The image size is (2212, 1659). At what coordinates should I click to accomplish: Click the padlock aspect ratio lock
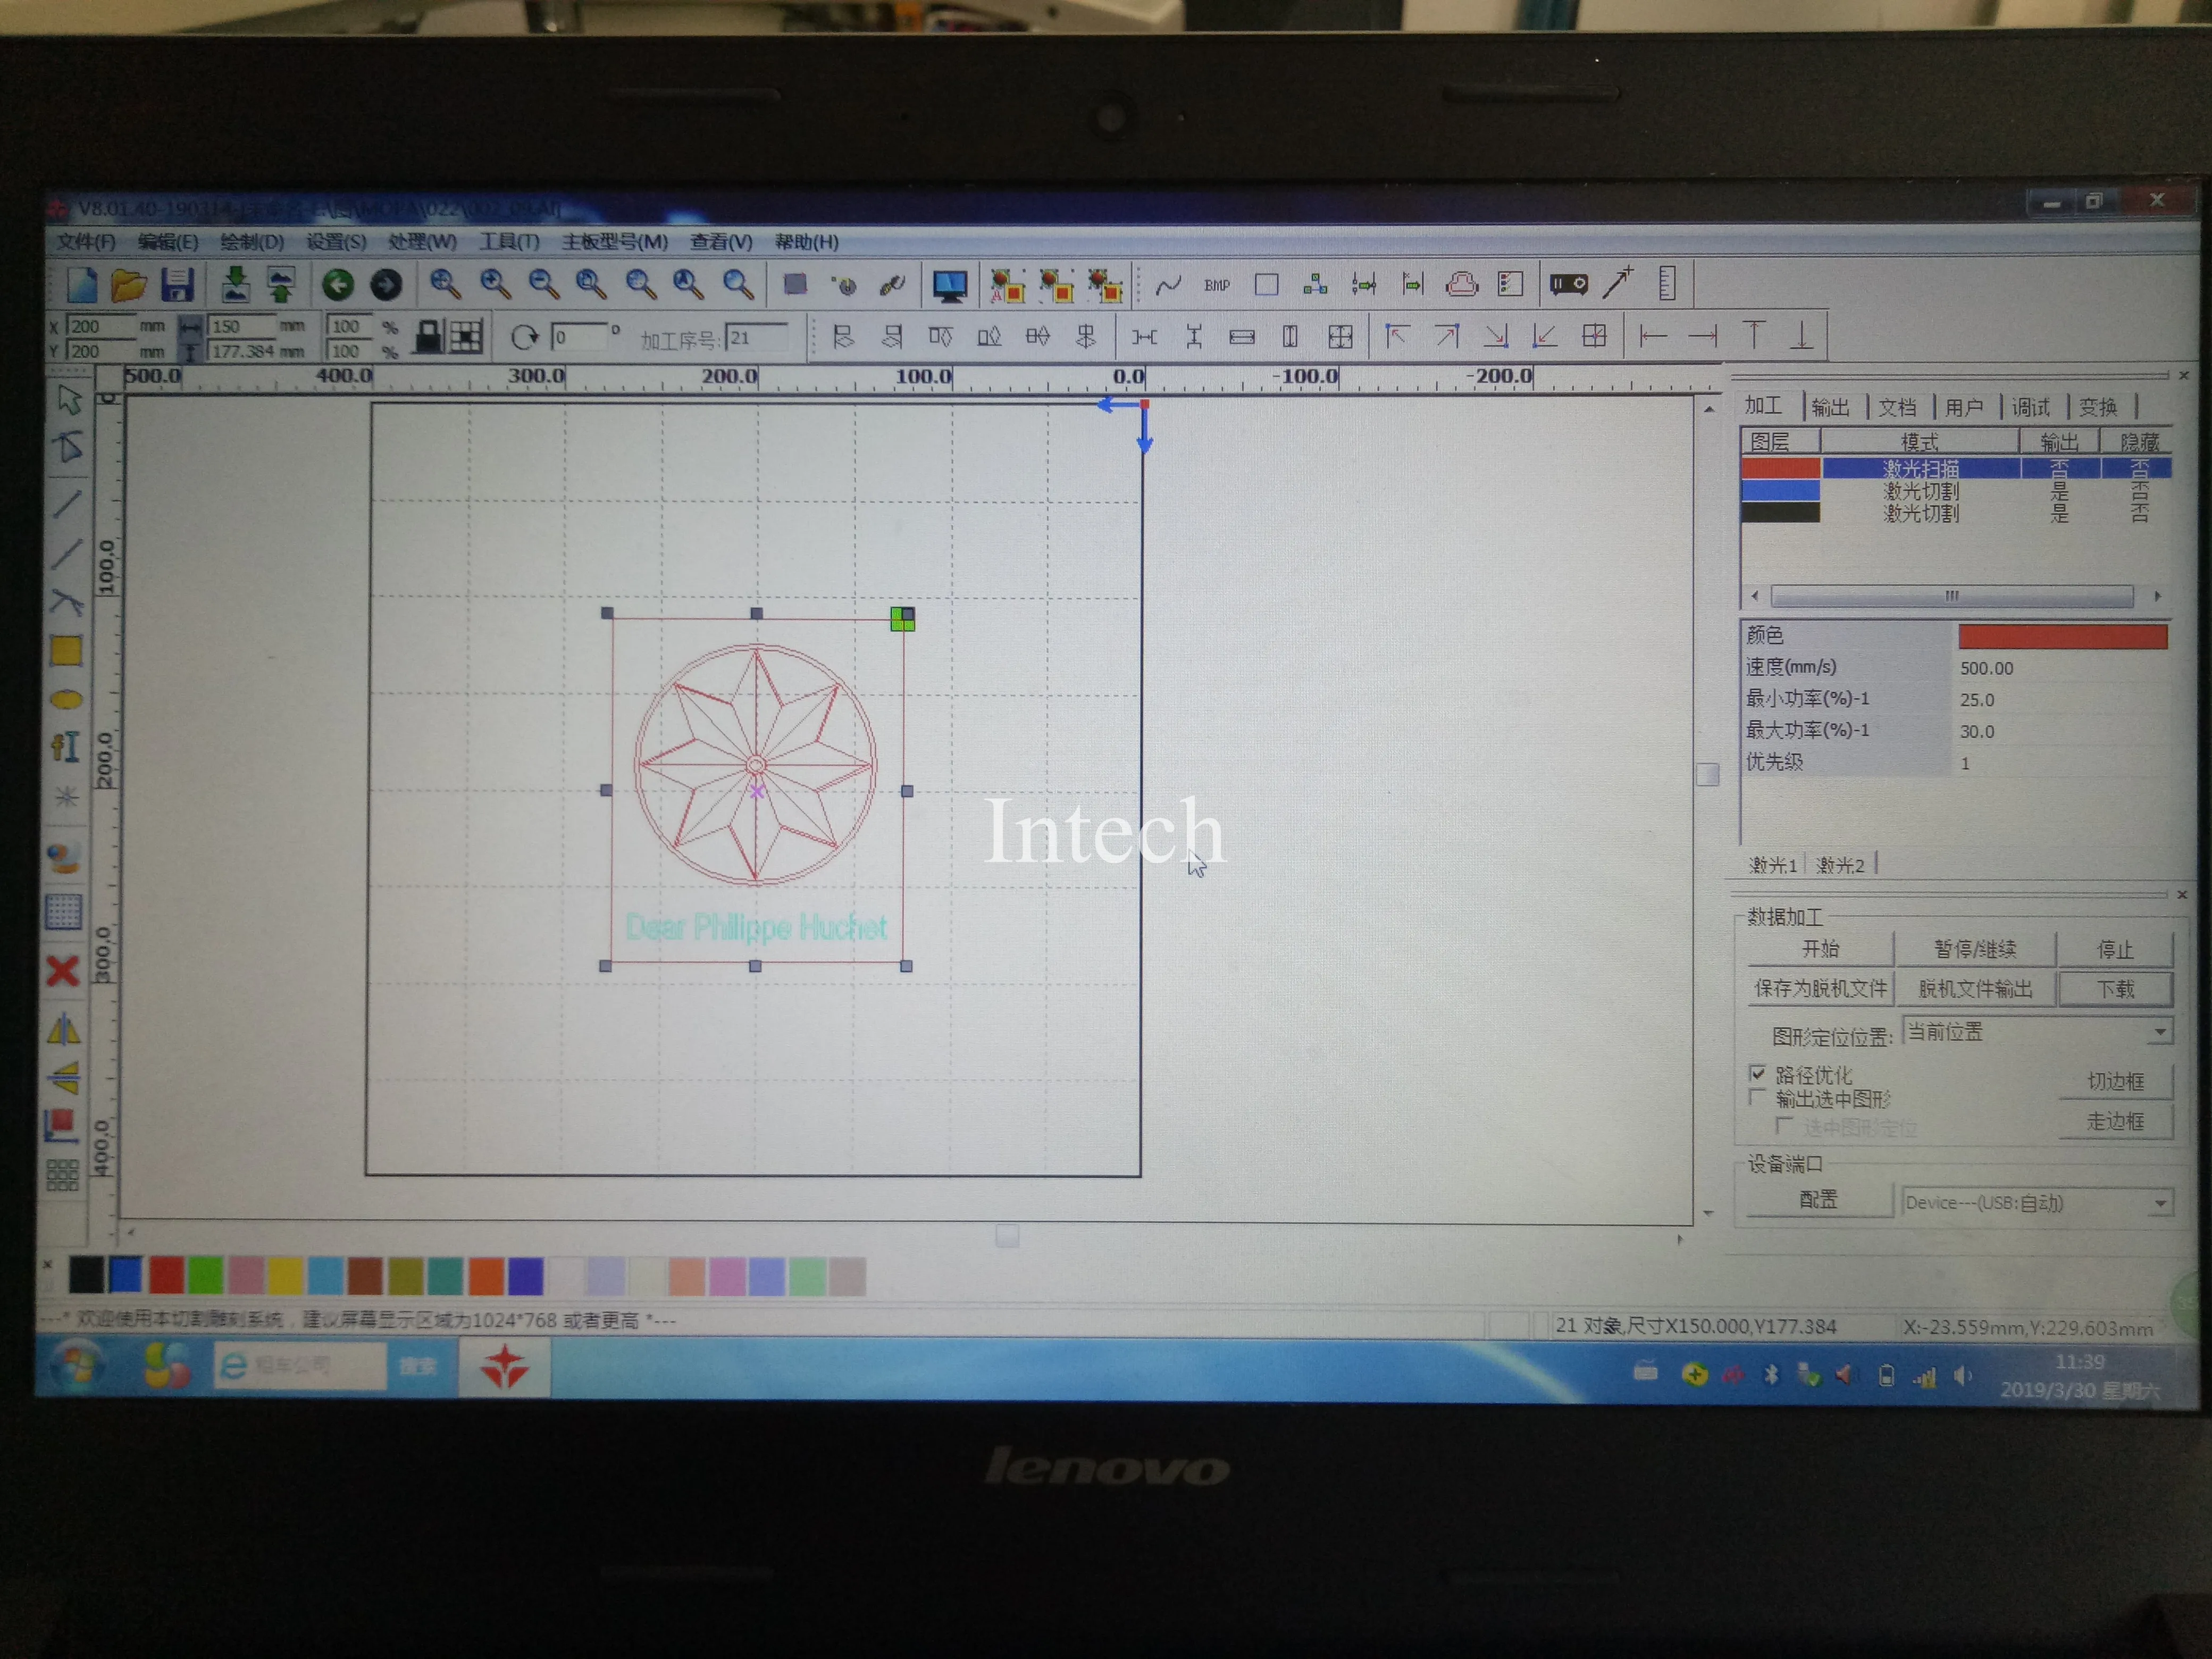(429, 336)
